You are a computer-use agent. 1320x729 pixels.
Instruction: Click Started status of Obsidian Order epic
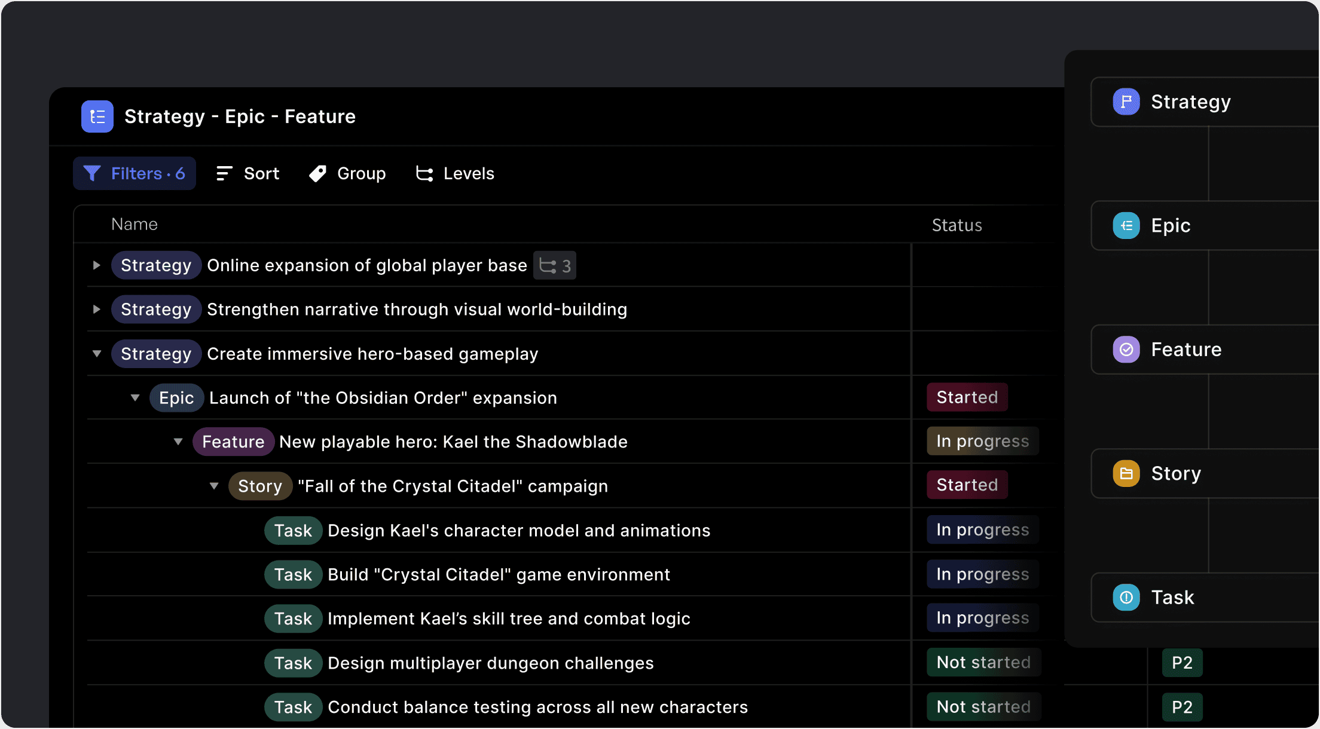coord(967,397)
